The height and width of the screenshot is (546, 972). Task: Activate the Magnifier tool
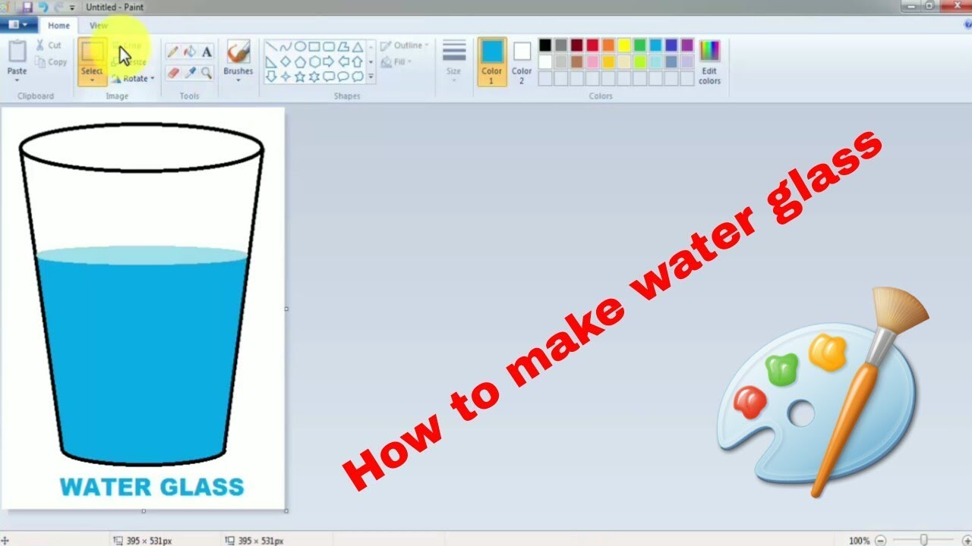207,73
